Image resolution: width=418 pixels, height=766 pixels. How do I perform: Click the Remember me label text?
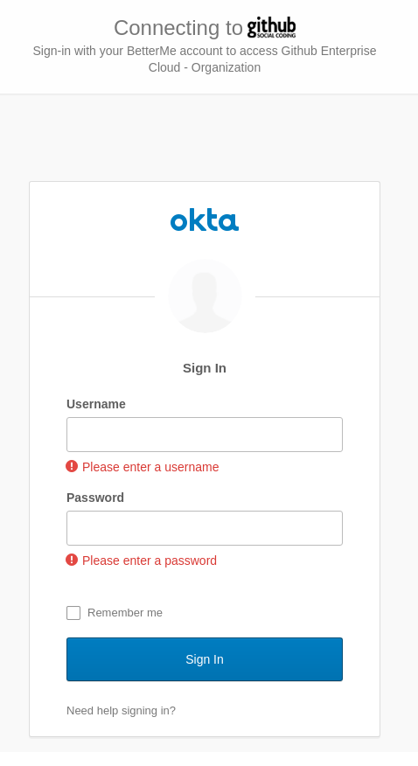125,613
